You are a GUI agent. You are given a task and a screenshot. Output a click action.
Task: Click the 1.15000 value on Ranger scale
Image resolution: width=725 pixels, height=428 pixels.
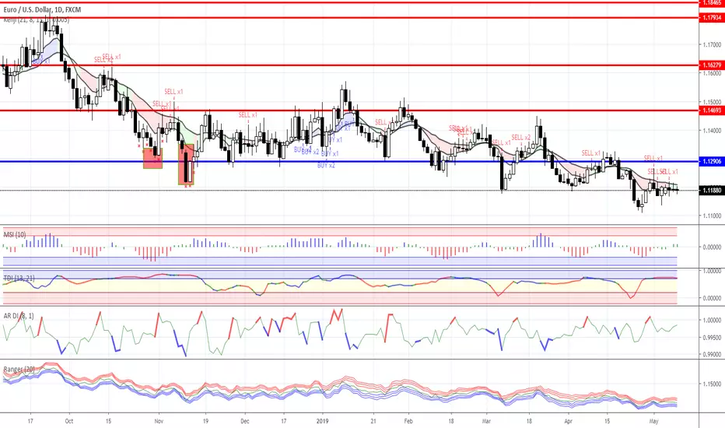click(x=712, y=384)
